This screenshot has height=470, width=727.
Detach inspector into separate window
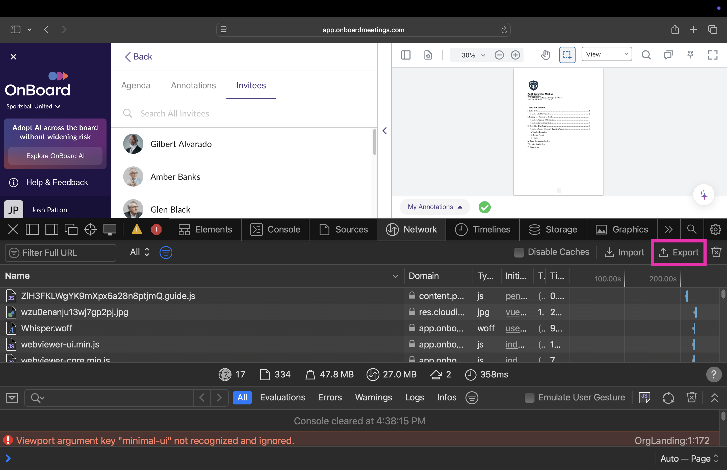71,229
